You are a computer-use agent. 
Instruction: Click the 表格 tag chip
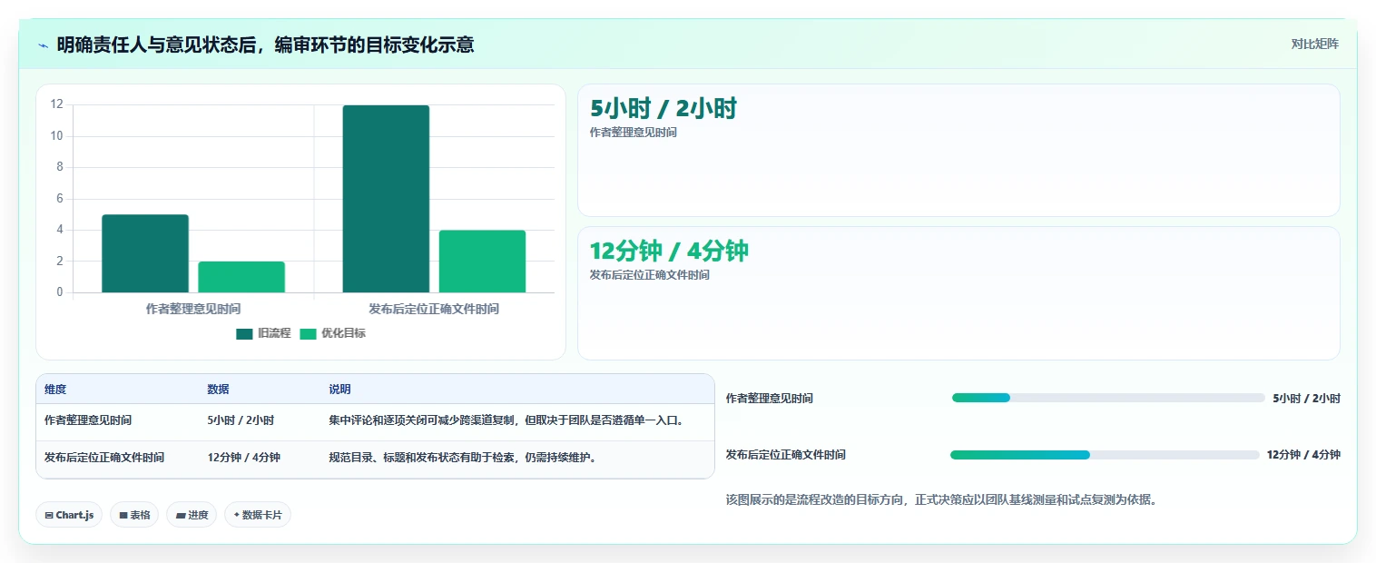134,515
